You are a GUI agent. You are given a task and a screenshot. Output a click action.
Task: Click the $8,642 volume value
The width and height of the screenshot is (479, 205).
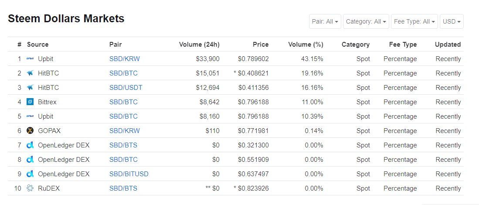pos(210,102)
